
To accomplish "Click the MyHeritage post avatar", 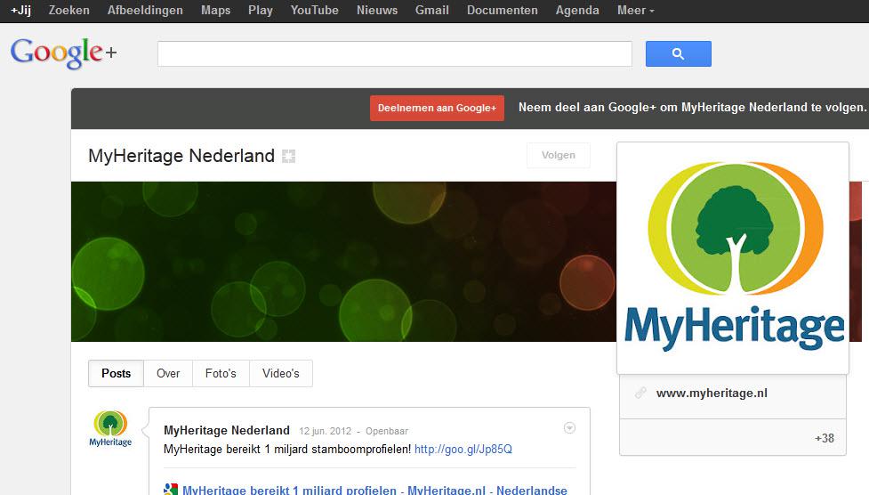I will point(110,428).
